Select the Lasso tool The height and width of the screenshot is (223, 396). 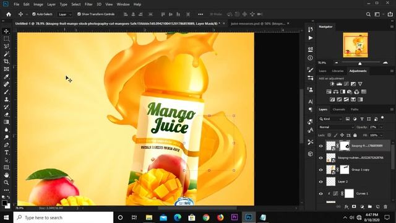[6, 46]
